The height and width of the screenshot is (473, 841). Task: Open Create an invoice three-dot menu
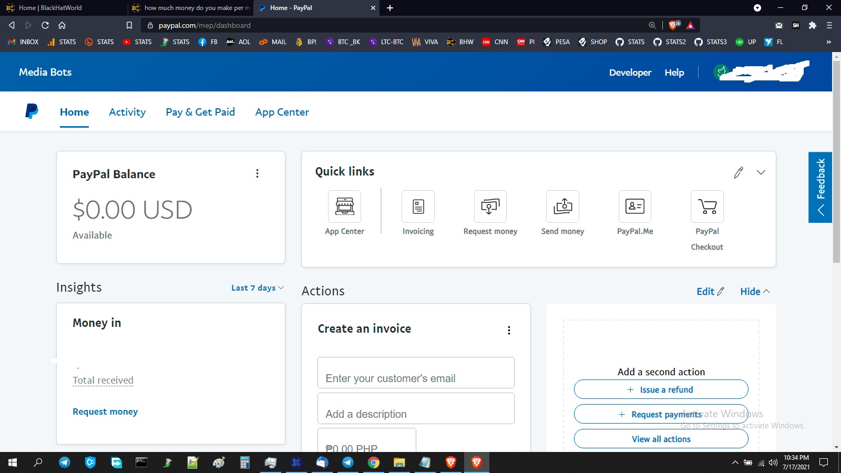pyautogui.click(x=509, y=330)
